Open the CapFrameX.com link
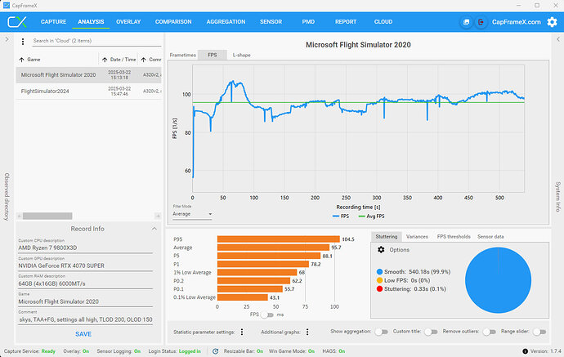564x357 pixels. (x=516, y=22)
